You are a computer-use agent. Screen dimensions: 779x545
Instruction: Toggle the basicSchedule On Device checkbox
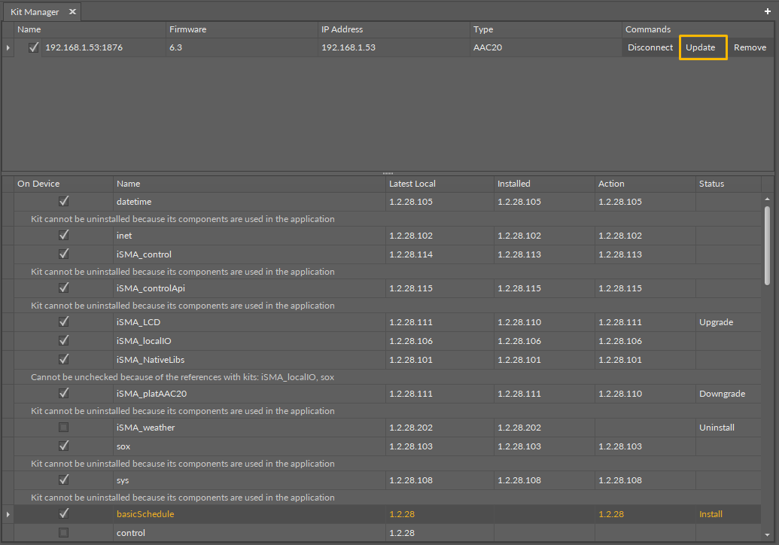click(x=64, y=514)
